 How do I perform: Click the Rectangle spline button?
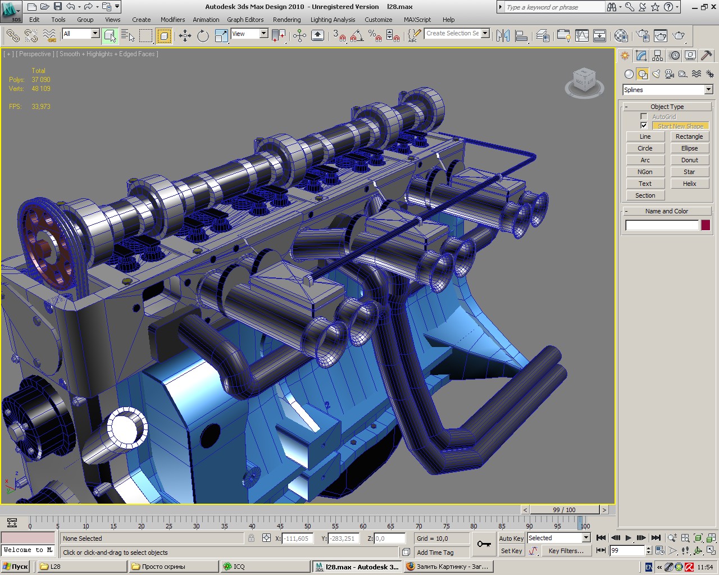(689, 136)
